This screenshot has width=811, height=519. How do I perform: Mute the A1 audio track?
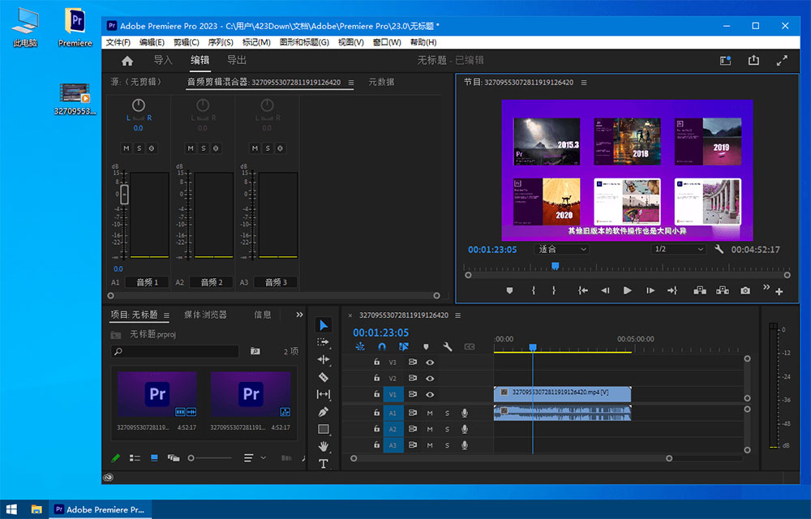pos(429,413)
